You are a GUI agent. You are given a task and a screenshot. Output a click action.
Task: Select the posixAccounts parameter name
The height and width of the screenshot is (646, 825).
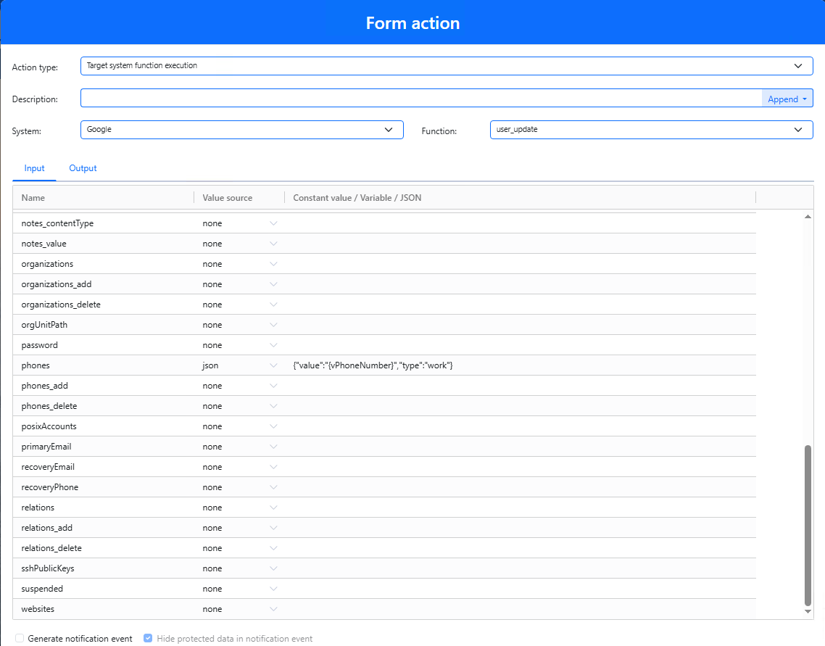49,426
